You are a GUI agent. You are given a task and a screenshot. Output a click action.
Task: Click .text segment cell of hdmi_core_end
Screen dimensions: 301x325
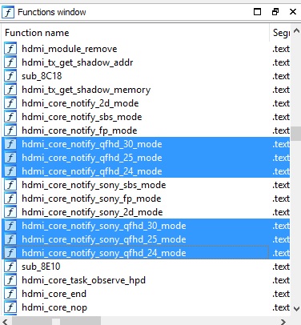281,294
